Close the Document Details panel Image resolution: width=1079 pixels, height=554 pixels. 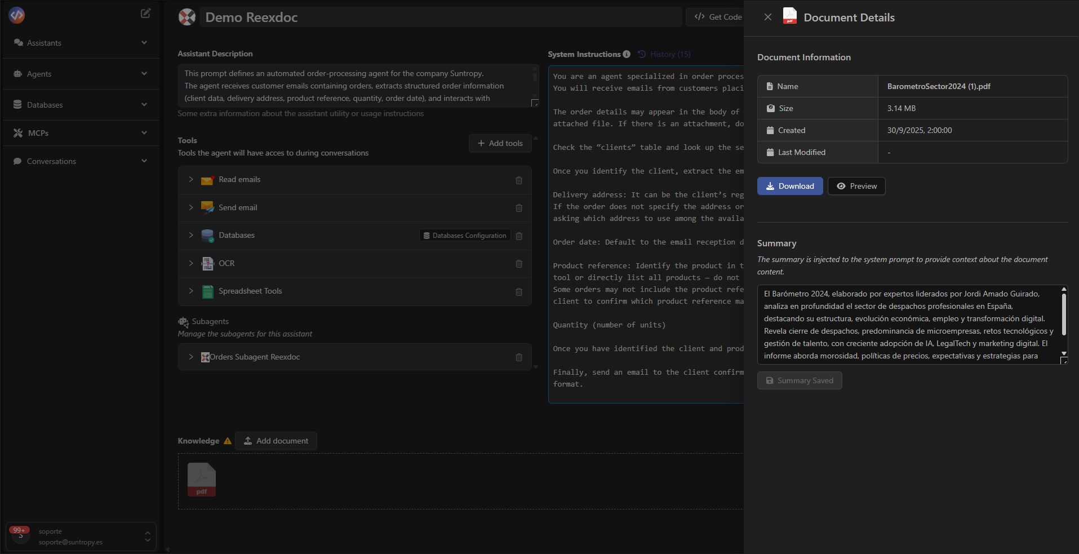(x=768, y=17)
